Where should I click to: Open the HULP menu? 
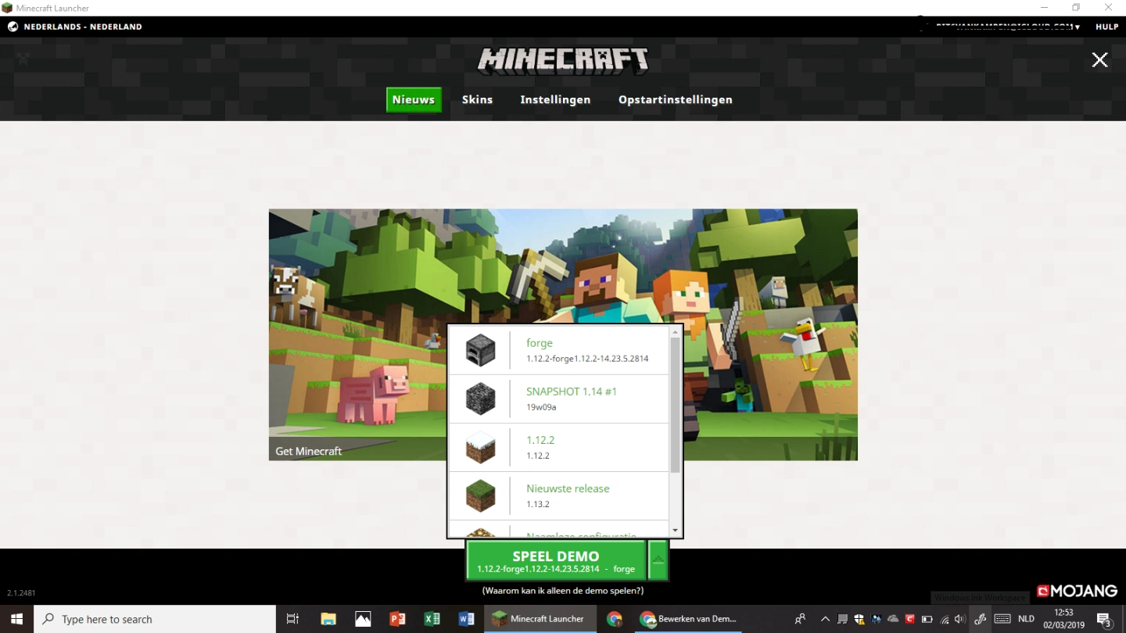(x=1106, y=27)
